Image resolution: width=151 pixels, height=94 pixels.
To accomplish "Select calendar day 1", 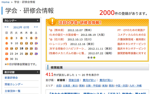I will coord(7,38).
